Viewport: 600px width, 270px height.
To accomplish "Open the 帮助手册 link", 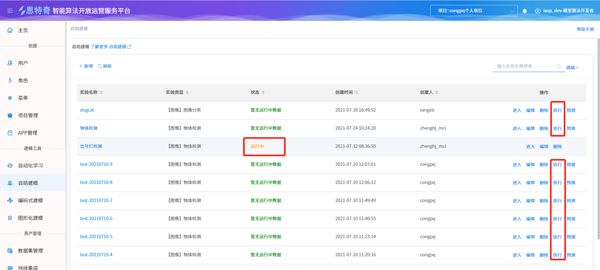I will (x=585, y=29).
